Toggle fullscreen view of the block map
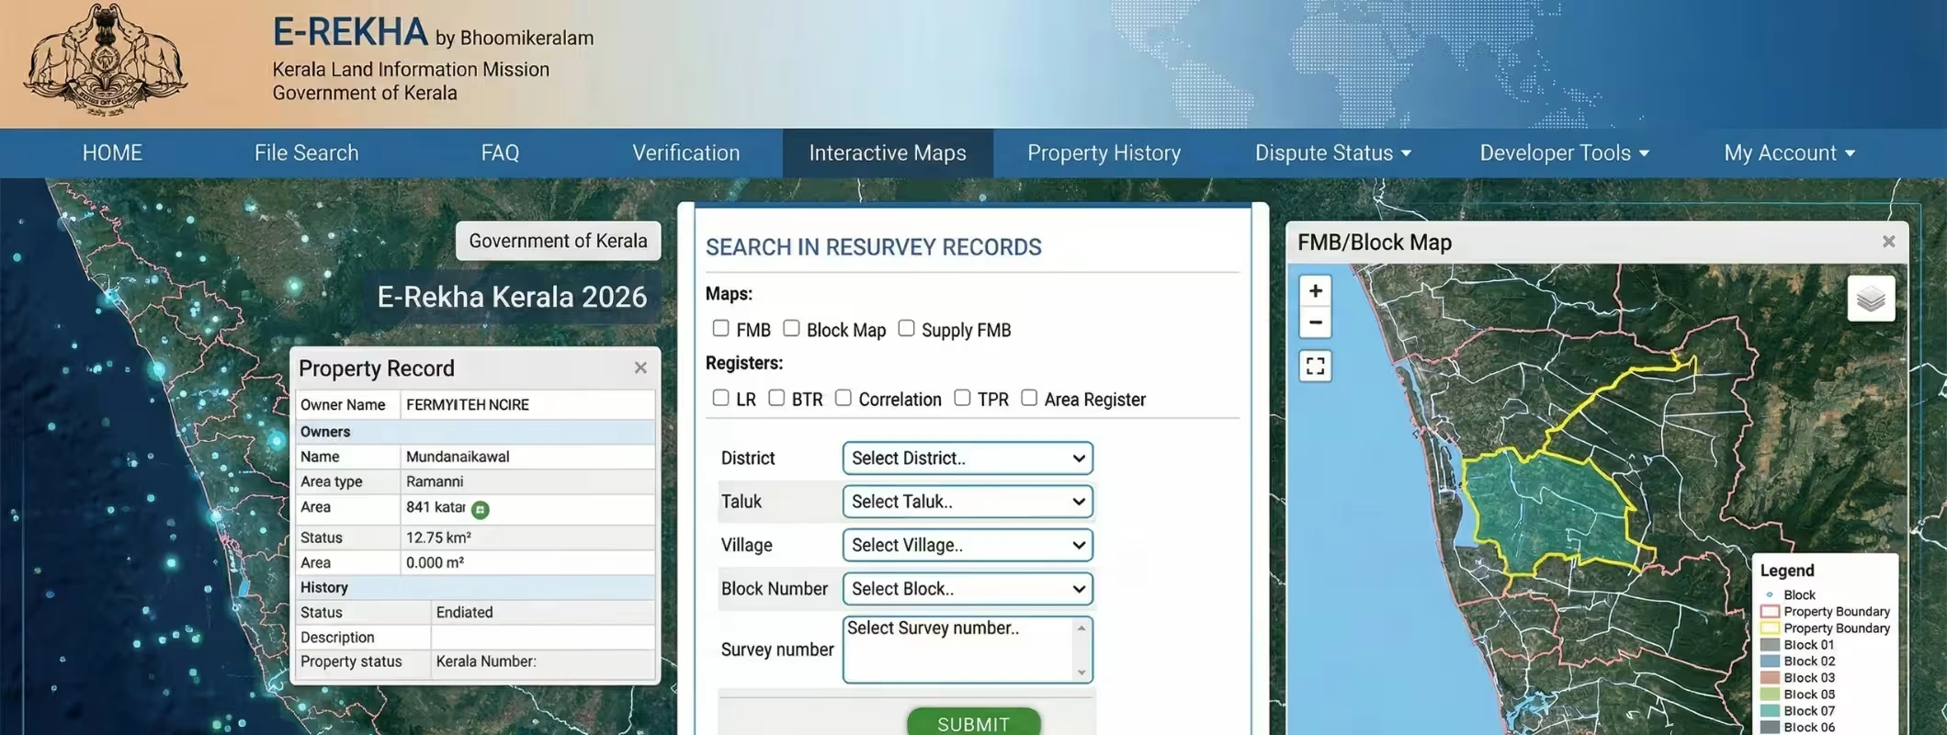 (1315, 366)
